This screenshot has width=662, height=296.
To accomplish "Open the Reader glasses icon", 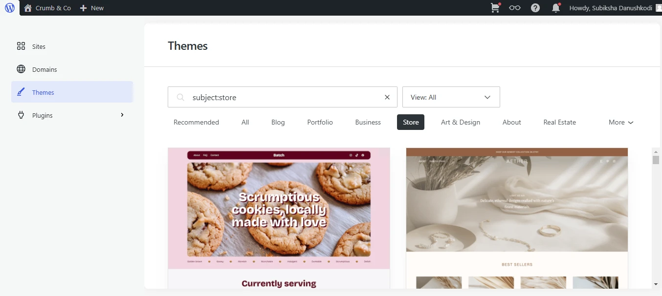I will tap(514, 8).
